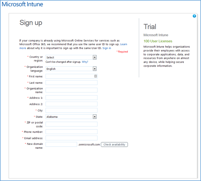Focus the Address 2 input field
The image size is (201, 181).
click(71, 104)
